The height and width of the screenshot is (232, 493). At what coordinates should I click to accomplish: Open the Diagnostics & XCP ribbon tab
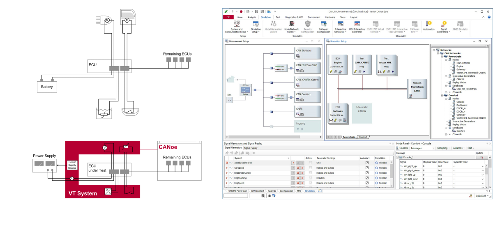(294, 17)
